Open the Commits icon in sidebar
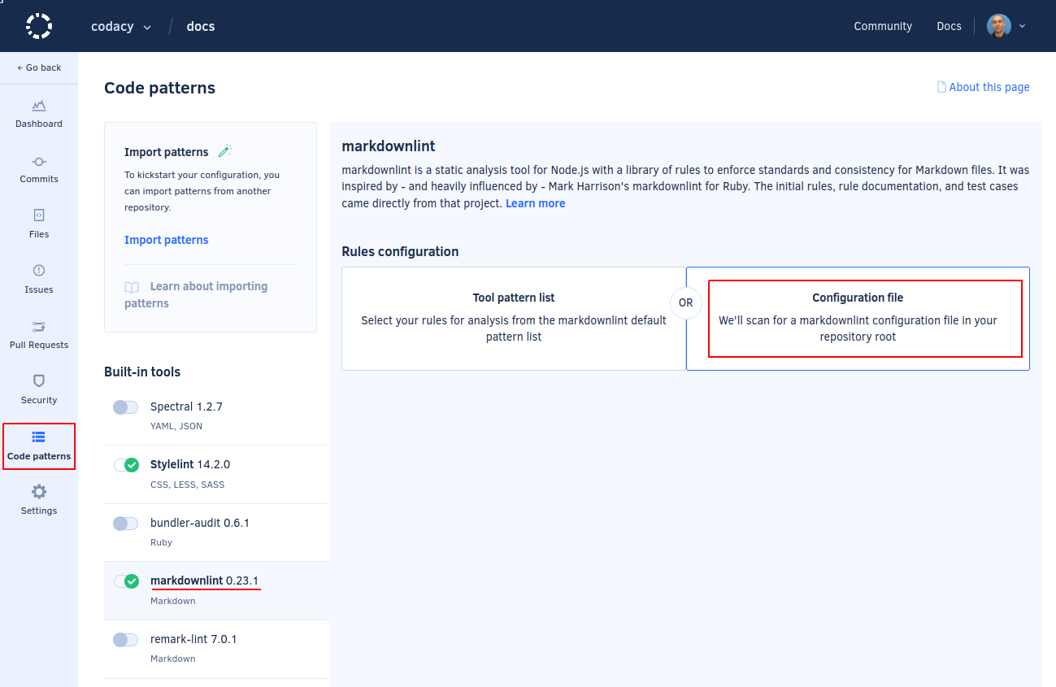This screenshot has height=687, width=1056. pos(39,161)
